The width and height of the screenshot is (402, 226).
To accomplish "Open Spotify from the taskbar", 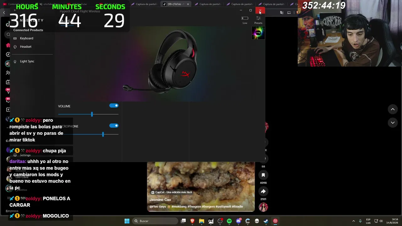I will tap(229, 221).
